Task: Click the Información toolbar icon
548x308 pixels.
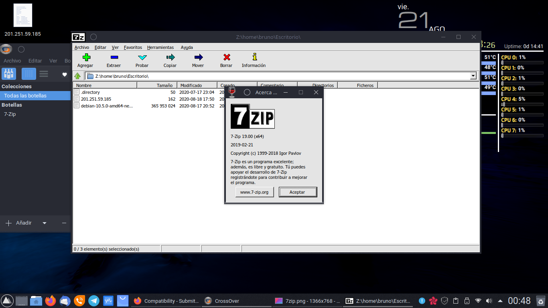Action: [x=254, y=57]
